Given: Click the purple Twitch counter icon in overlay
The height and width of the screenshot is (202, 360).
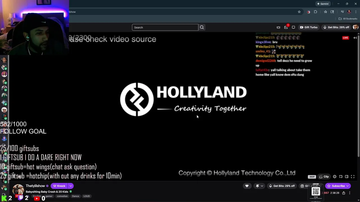Looking at the screenshot, I should [21, 198].
